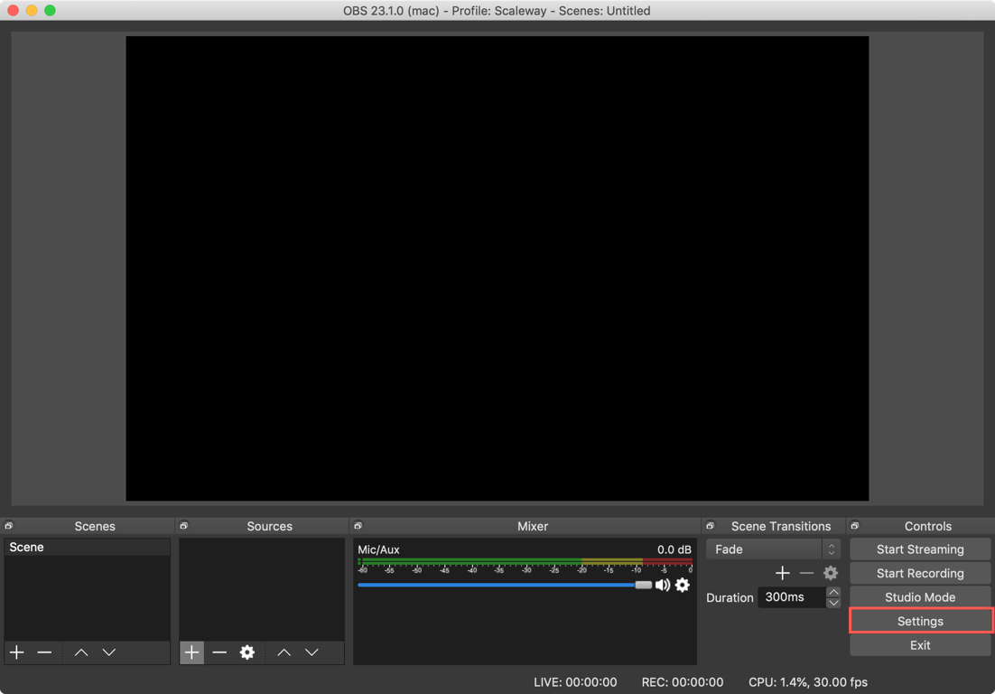Decrease transition duration with down arrow

point(833,603)
